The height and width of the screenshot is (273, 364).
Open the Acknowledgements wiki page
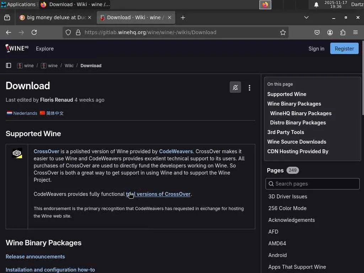click(291, 220)
